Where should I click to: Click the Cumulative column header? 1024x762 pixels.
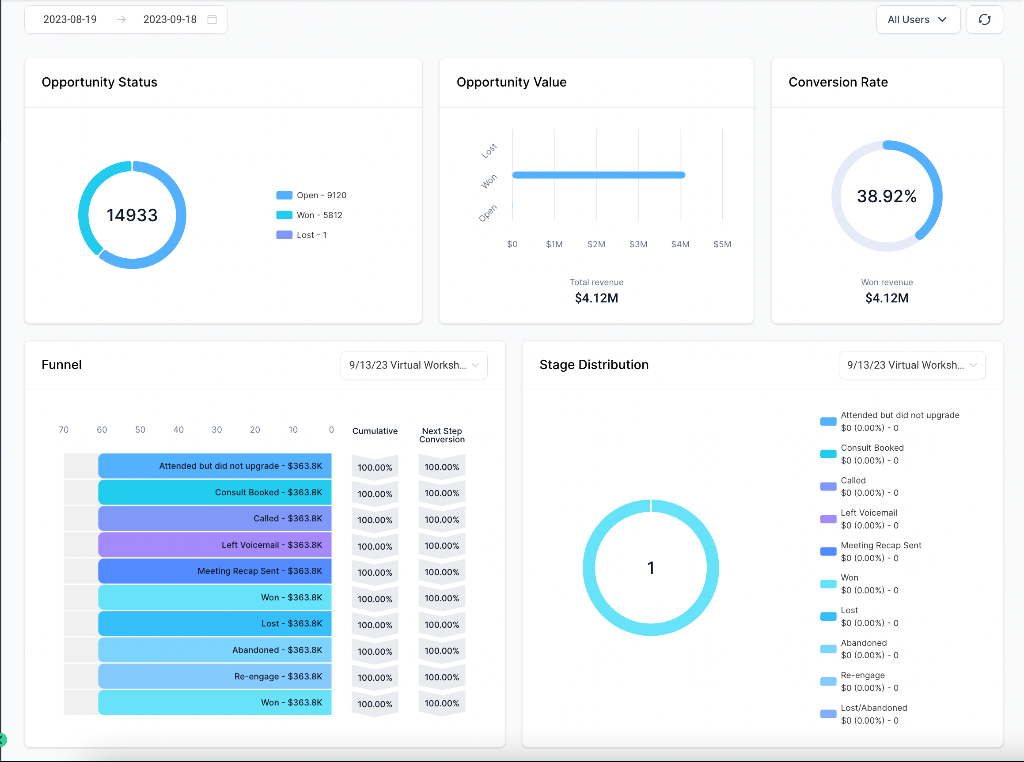click(375, 431)
